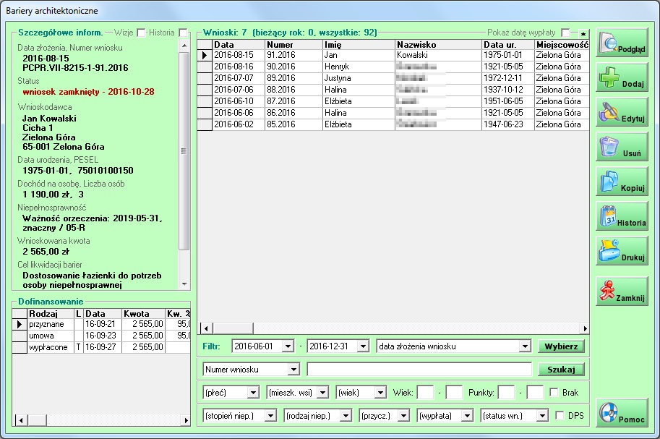Delete the selected entry with Usuń
This screenshot has width=660, height=439.
[622, 147]
